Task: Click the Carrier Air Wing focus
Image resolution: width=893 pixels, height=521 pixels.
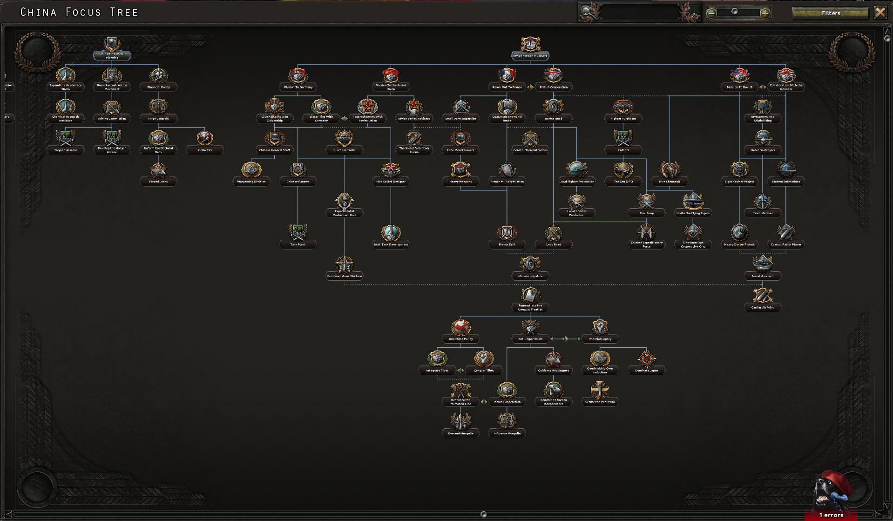Action: (x=763, y=300)
